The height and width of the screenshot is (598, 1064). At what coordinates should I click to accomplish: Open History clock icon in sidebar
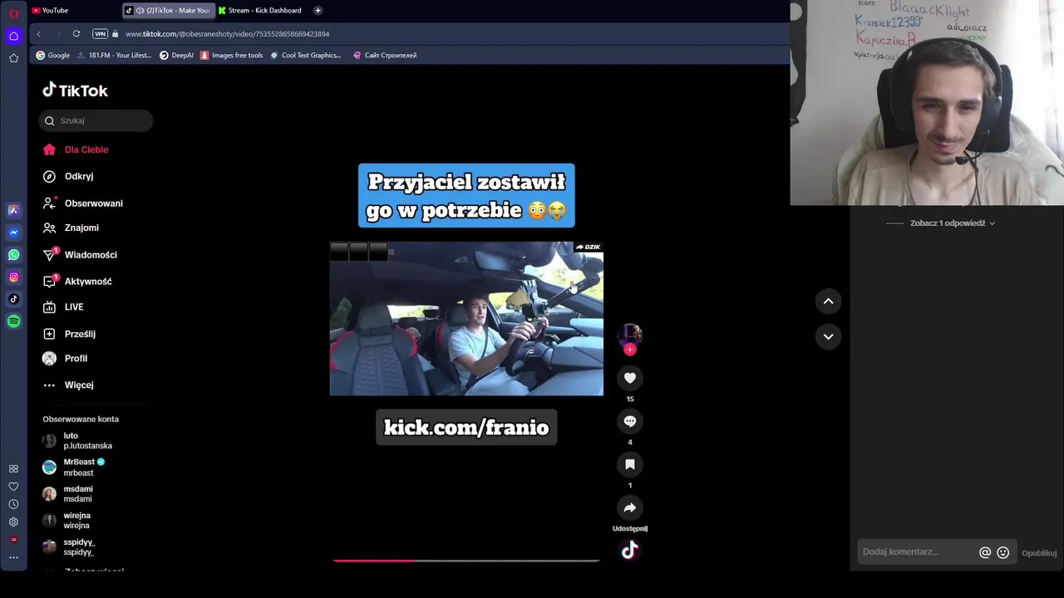pyautogui.click(x=13, y=504)
